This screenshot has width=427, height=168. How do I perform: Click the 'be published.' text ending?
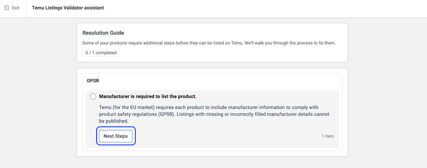tap(114, 121)
